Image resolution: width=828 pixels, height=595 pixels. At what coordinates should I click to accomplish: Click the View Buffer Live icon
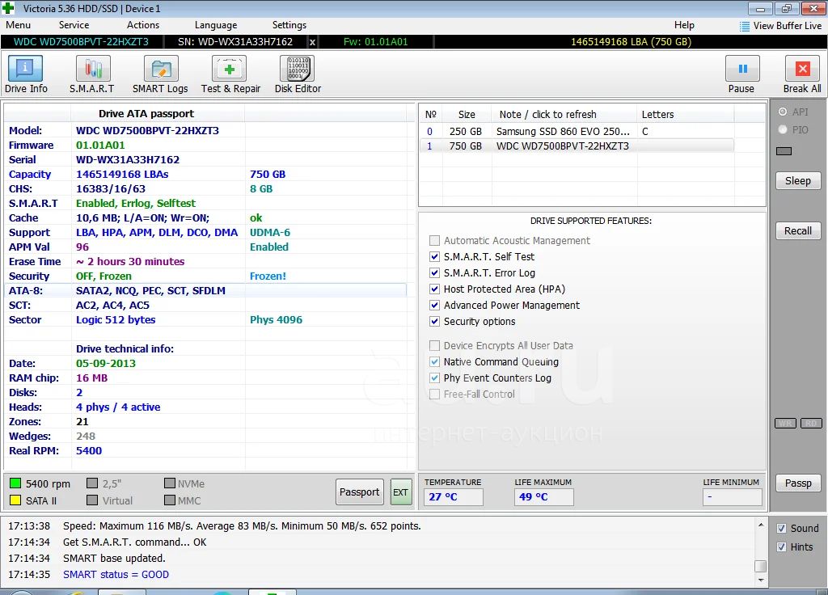click(x=745, y=27)
